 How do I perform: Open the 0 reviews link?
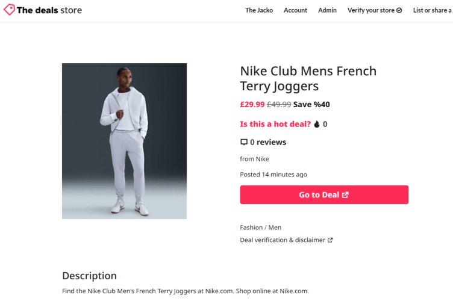pyautogui.click(x=268, y=143)
